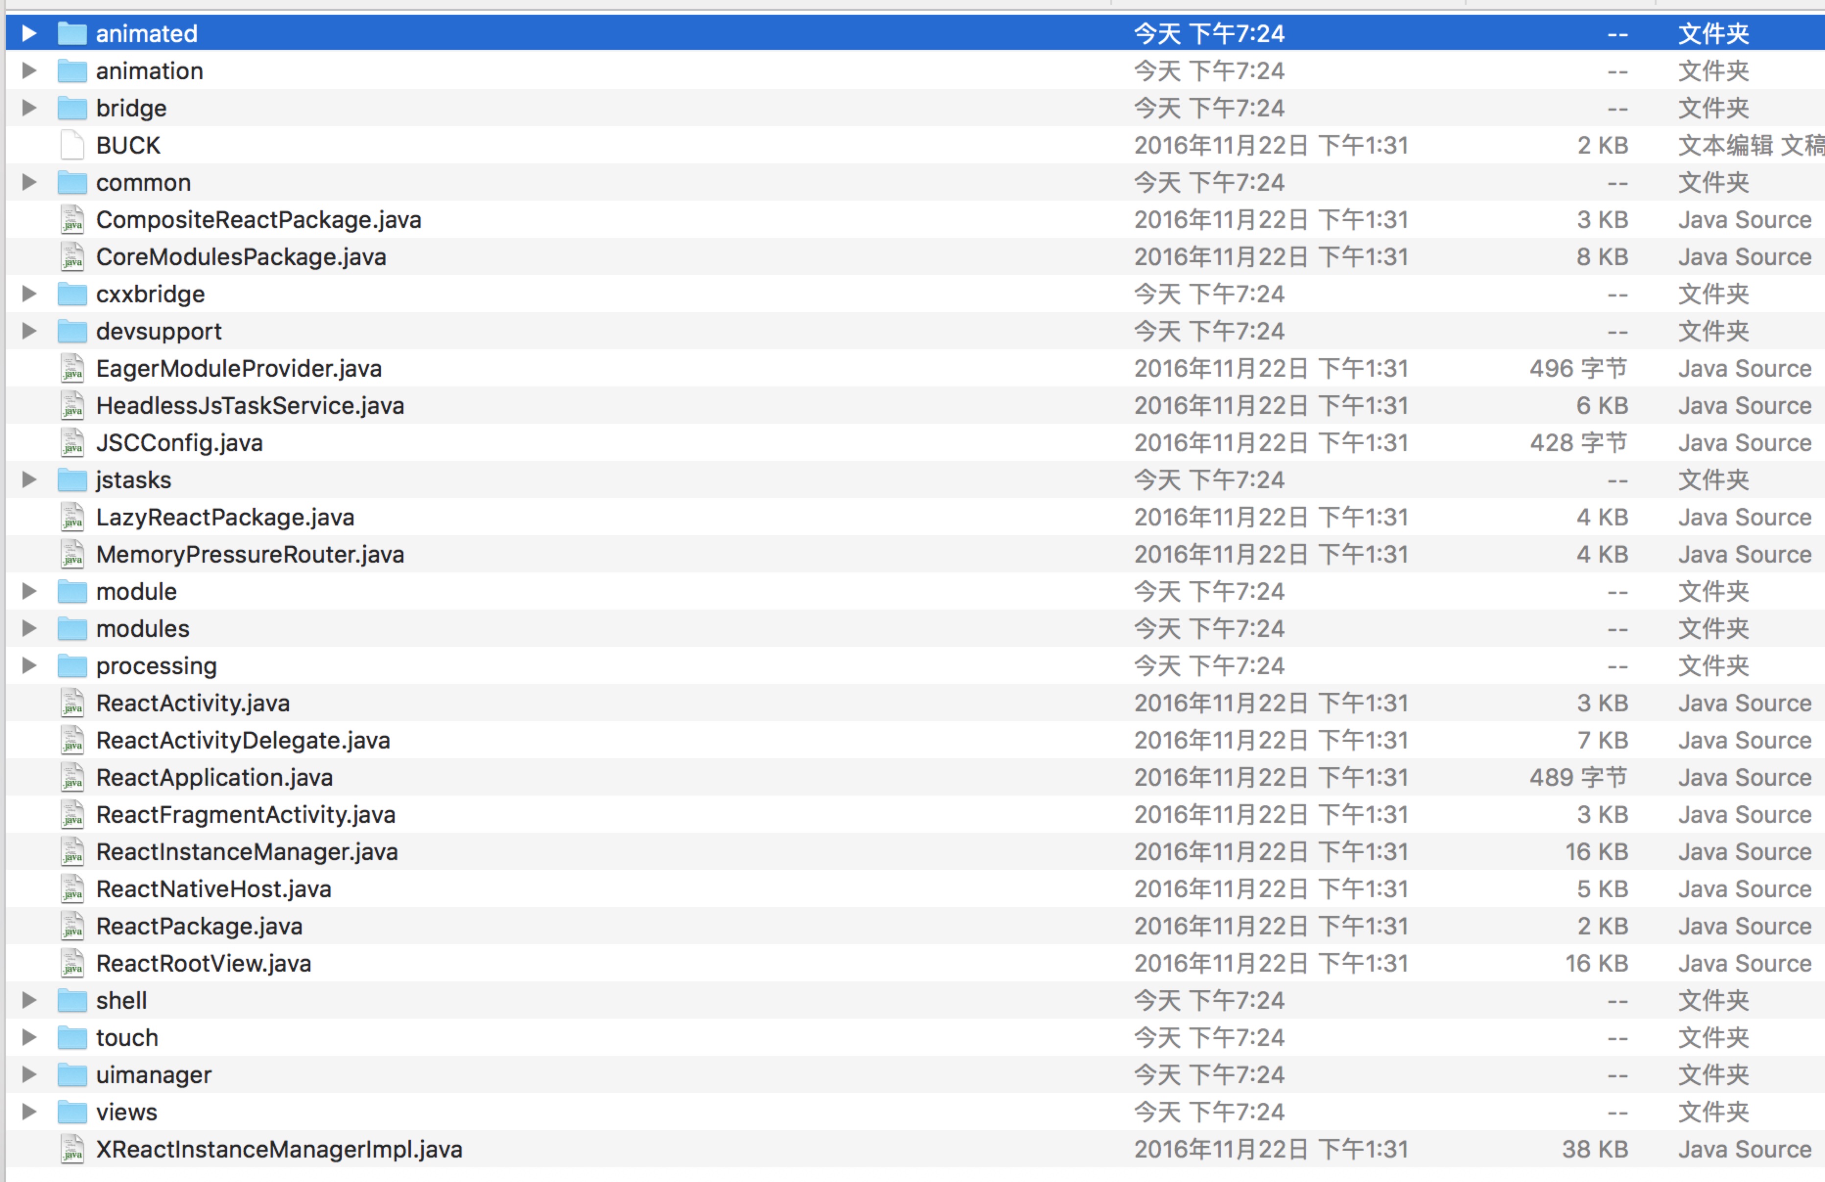The height and width of the screenshot is (1182, 1825).
Task: Expand the uimanager folder disclosure triangle
Action: [x=29, y=1074]
